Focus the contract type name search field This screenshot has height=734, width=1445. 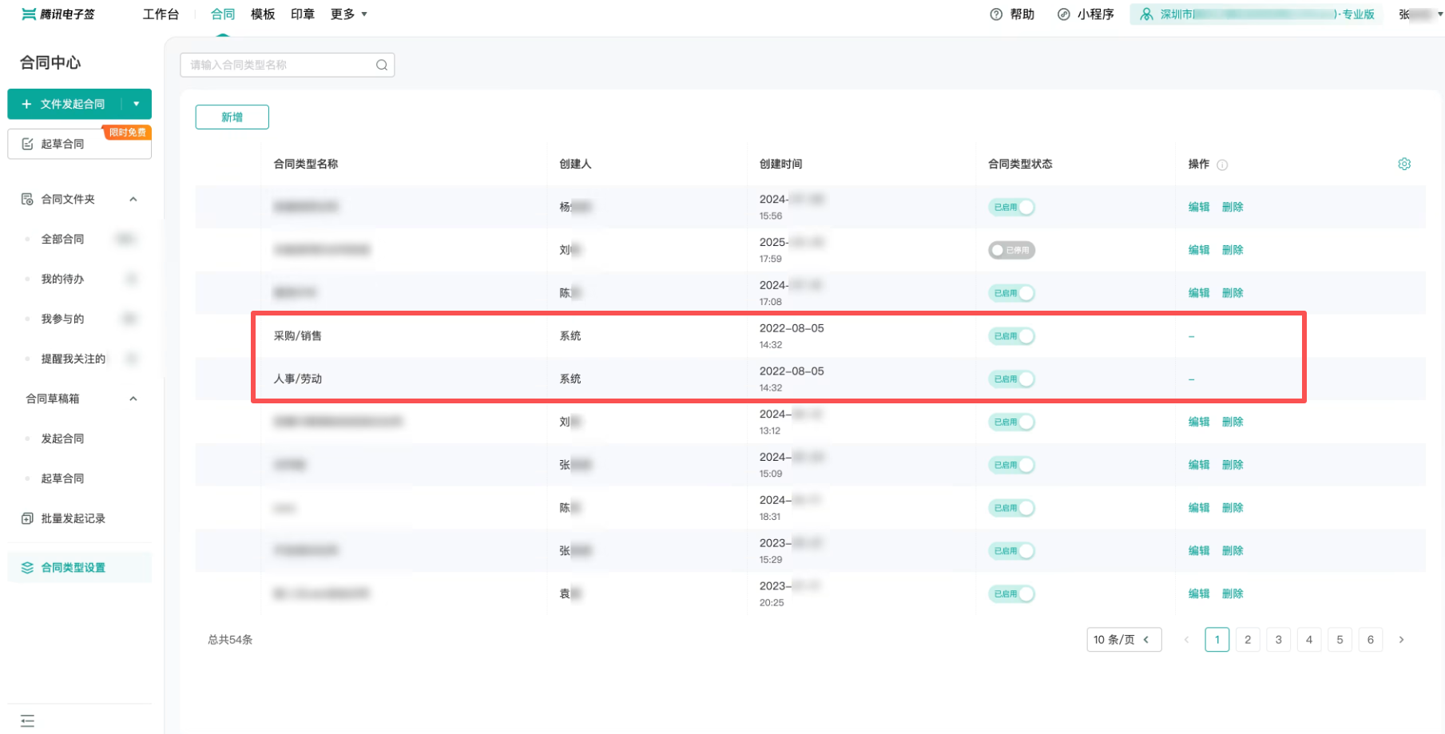pos(280,65)
